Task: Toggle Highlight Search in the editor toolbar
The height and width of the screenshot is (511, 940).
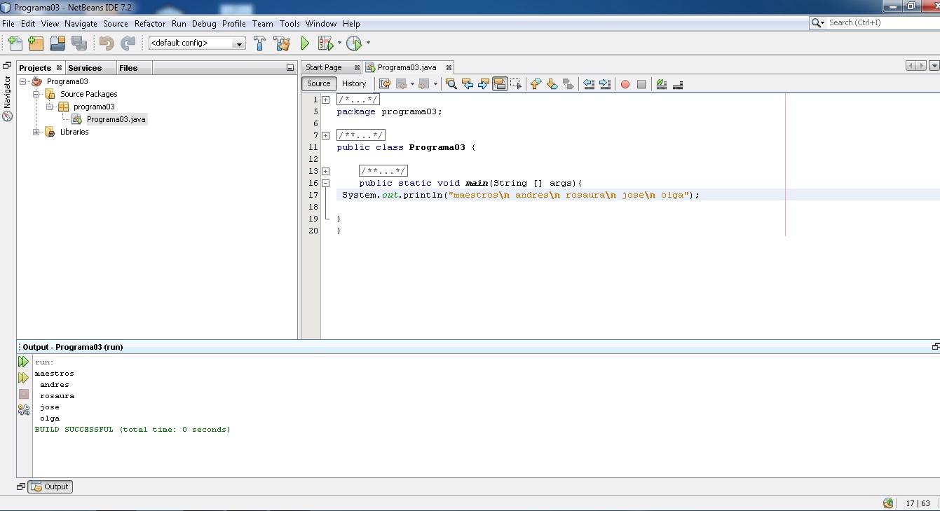Action: point(499,83)
